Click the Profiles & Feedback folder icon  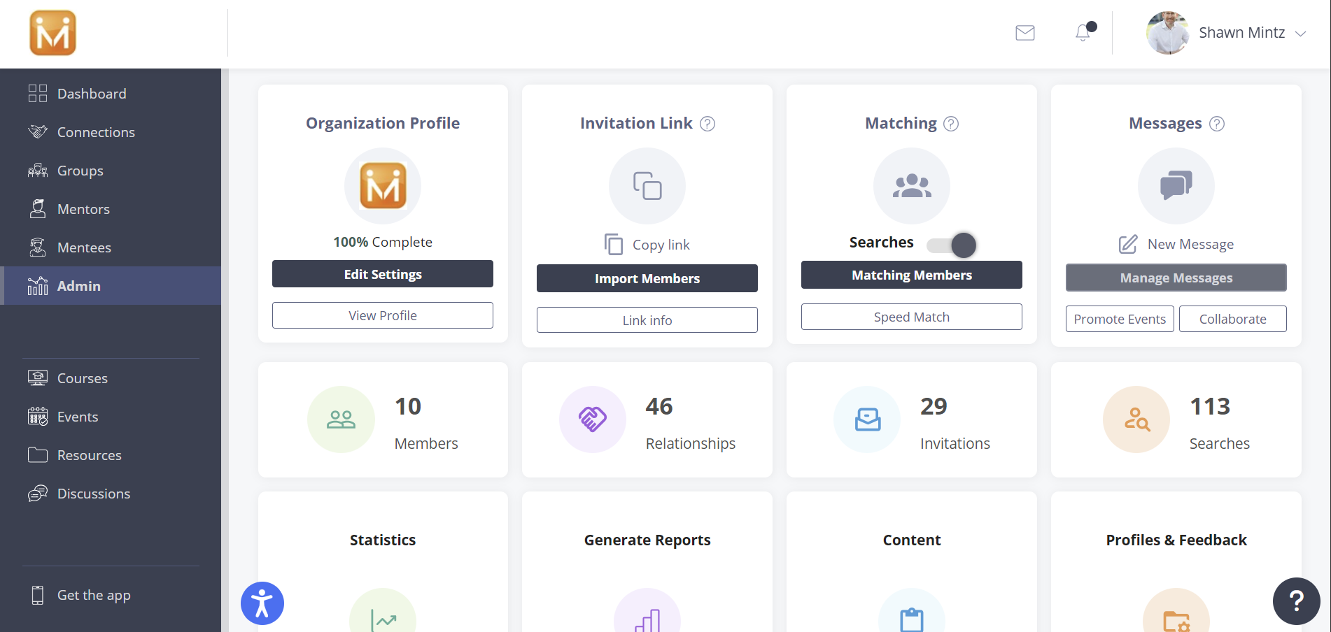click(x=1176, y=610)
